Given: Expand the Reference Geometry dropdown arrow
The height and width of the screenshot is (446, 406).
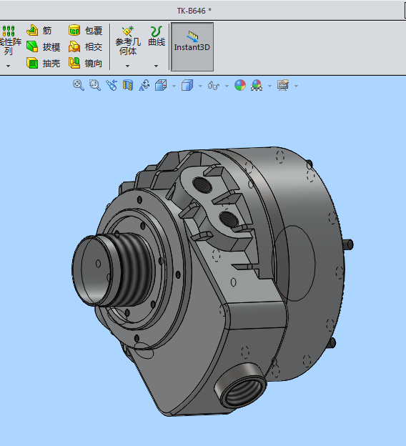Looking at the screenshot, I should click(x=127, y=66).
